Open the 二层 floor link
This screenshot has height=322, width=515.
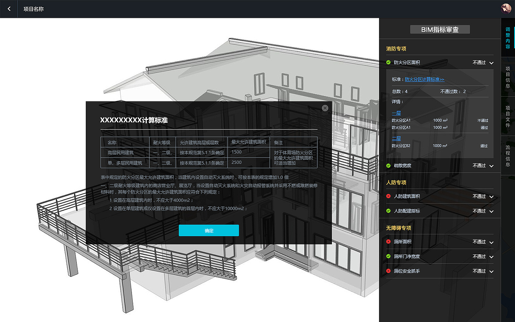tap(396, 138)
